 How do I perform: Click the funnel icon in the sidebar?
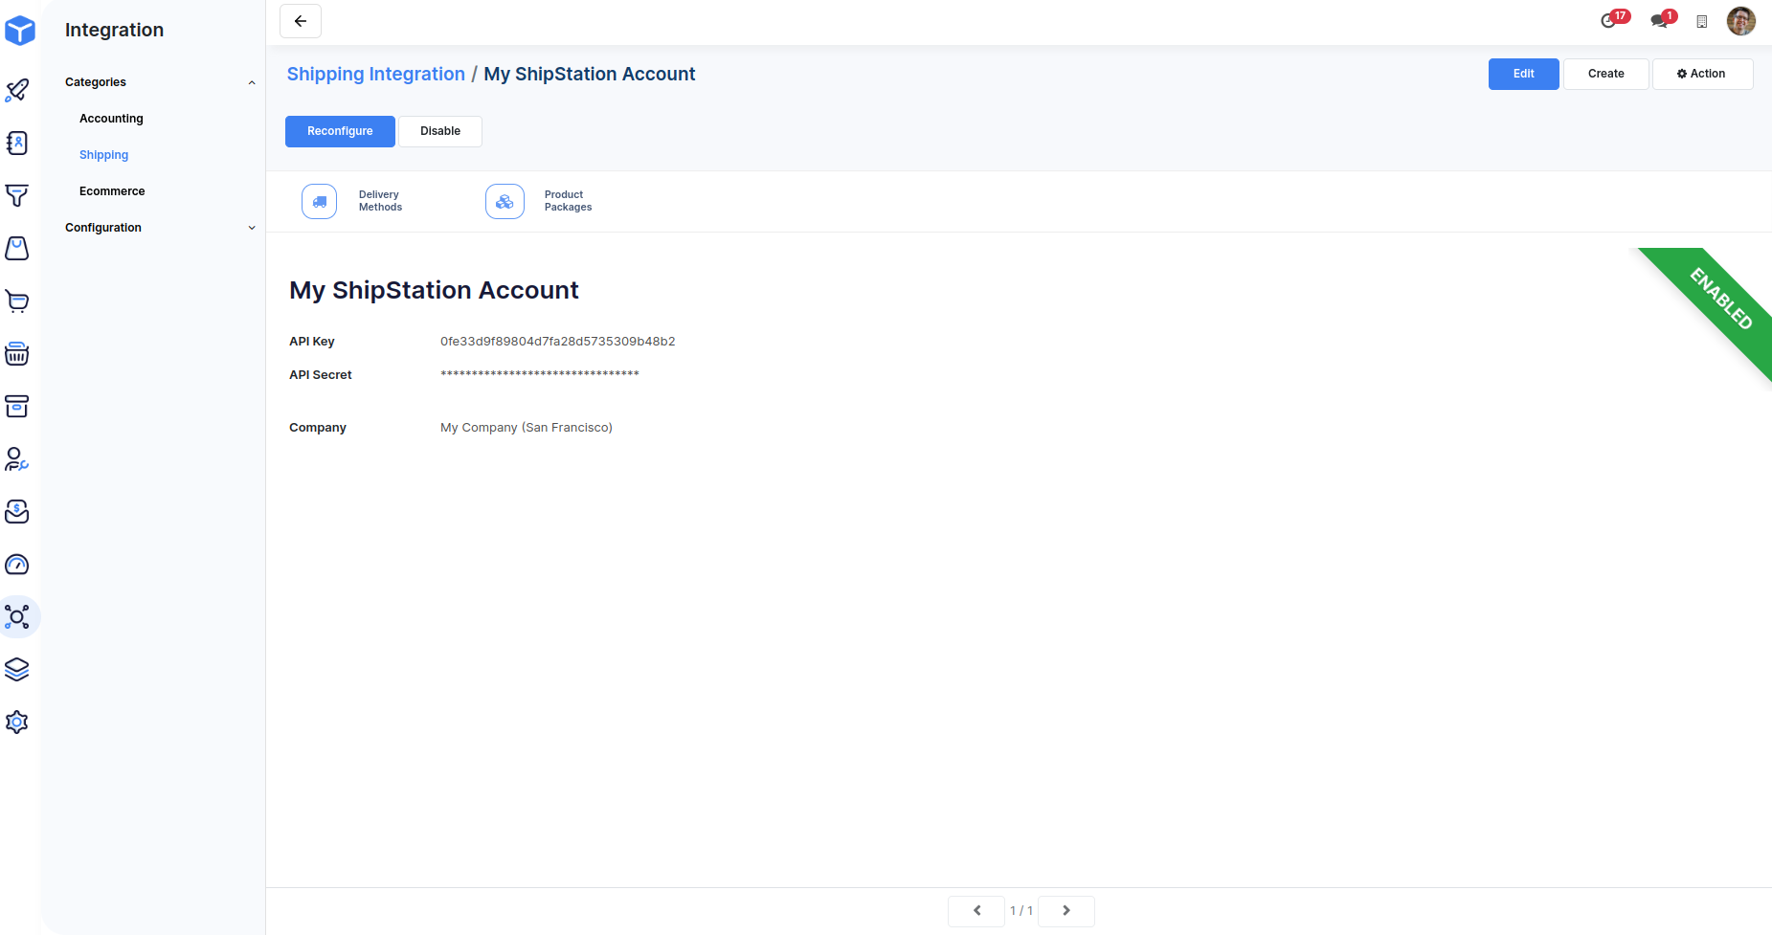click(x=17, y=196)
